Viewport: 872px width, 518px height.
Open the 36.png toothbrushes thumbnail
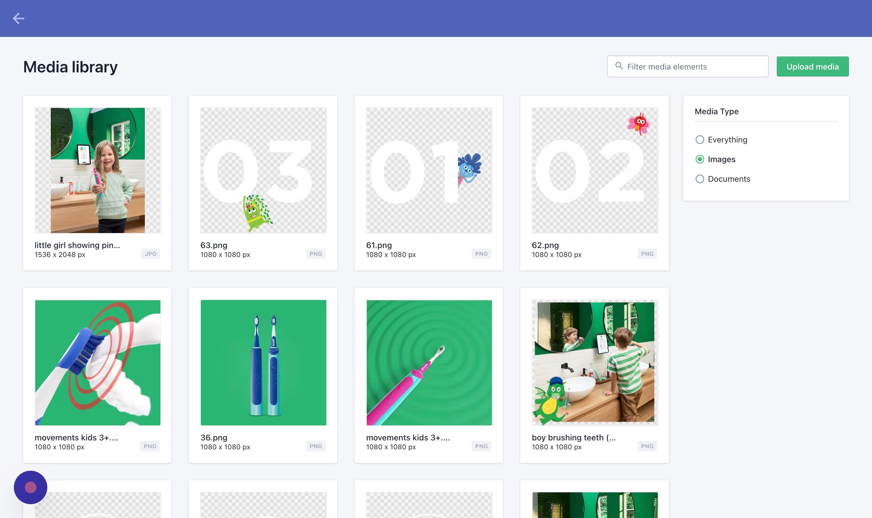click(263, 363)
